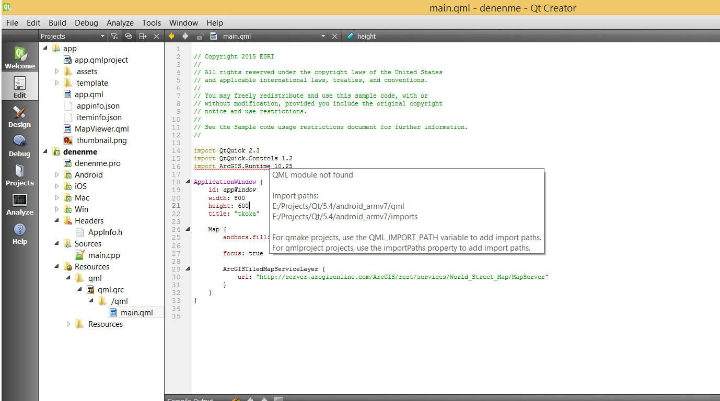The image size is (720, 401).
Task: Switch to Debug mode in the sidebar
Action: click(20, 145)
